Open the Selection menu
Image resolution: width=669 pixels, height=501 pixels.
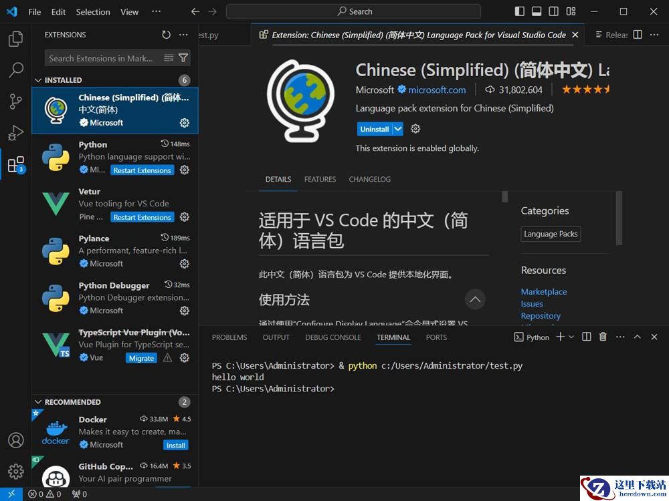(x=93, y=12)
